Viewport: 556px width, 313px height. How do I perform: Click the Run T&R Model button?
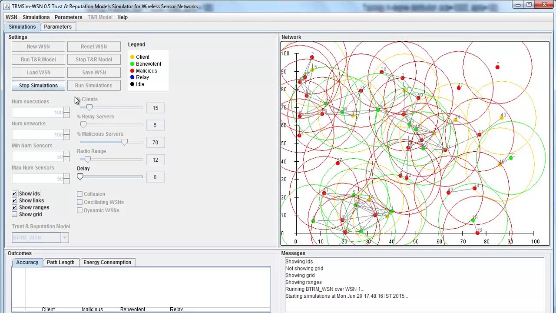38,60
